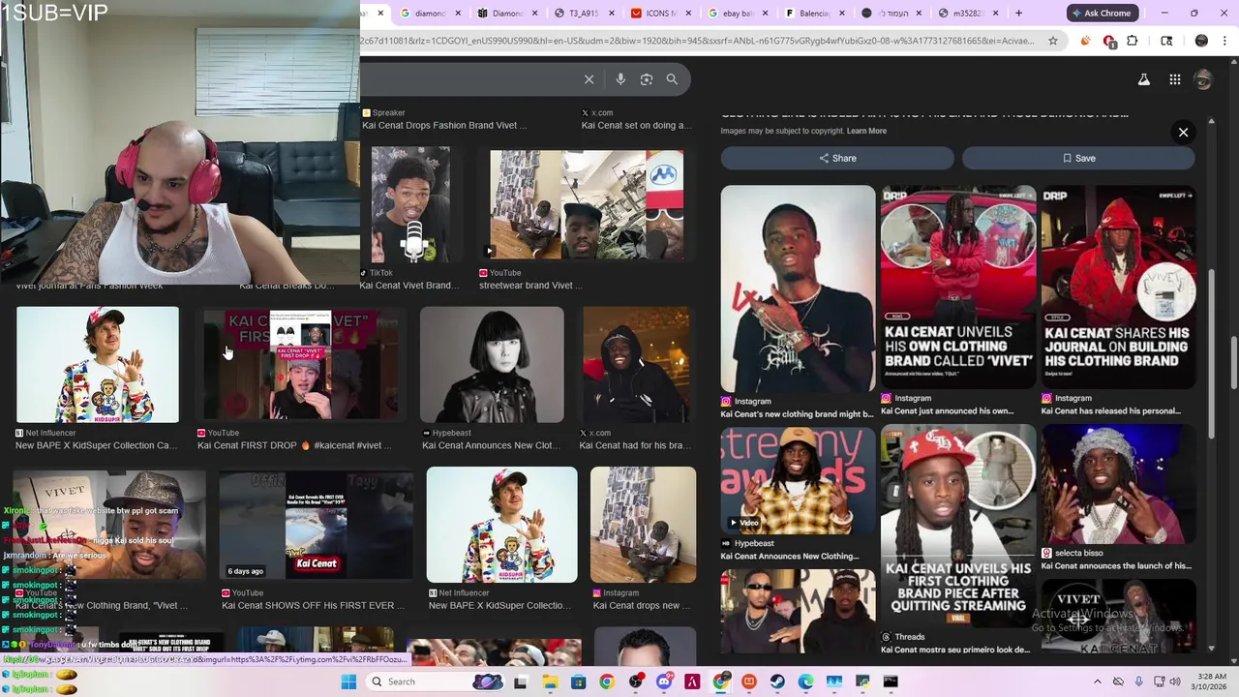The image size is (1239, 697).
Task: Open the TikTok Kai Cenat Vivet Brand image
Action: pos(410,204)
